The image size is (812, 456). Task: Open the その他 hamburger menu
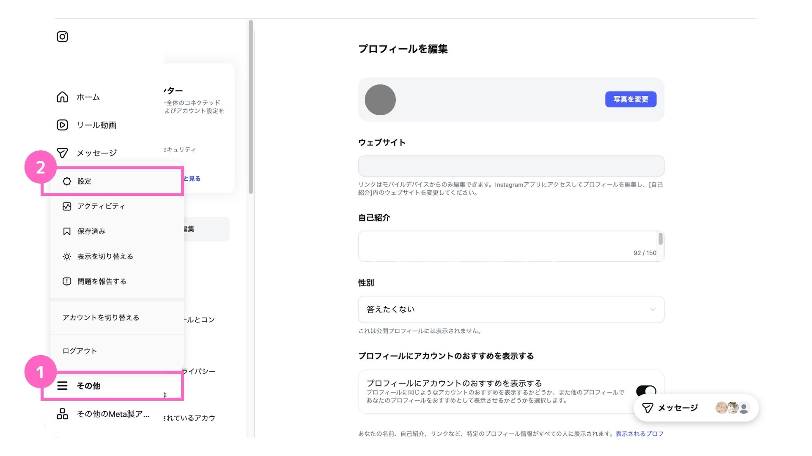coord(62,385)
